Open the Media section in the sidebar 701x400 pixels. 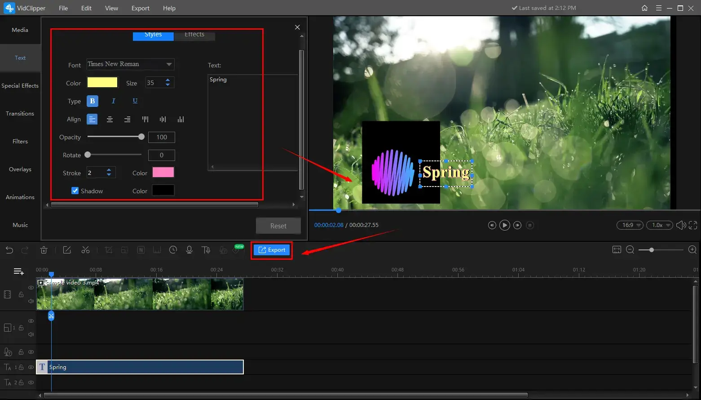[x=20, y=30]
